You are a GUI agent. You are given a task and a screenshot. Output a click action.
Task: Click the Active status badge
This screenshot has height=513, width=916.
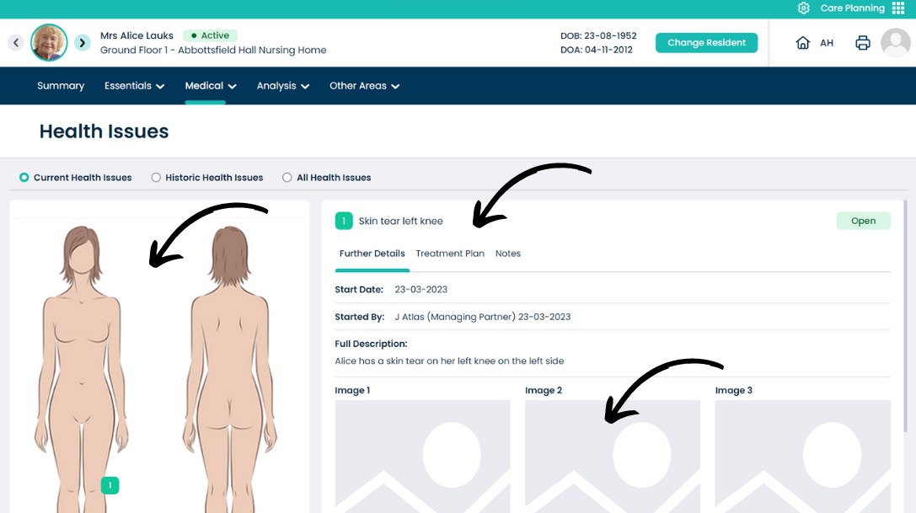tap(211, 35)
